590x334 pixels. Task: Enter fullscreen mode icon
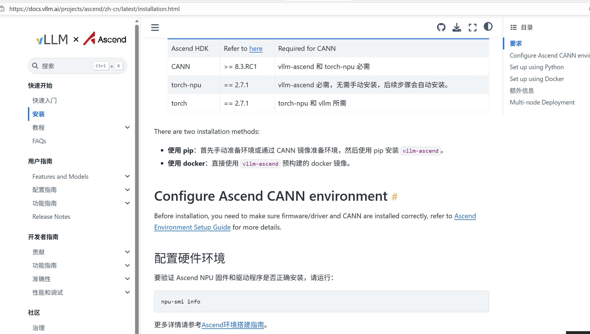472,27
